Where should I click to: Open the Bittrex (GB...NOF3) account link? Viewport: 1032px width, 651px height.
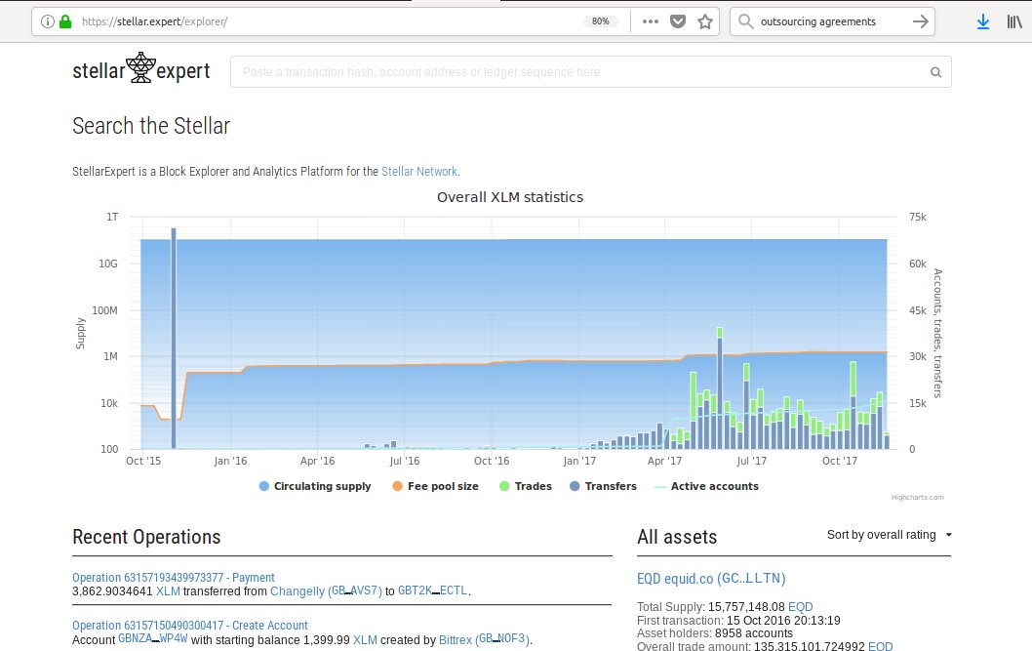pos(484,640)
